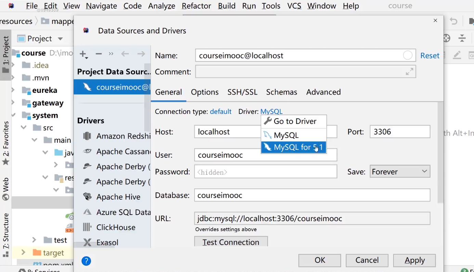Focus the Database input field
Image resolution: width=474 pixels, height=272 pixels.
coord(312,195)
